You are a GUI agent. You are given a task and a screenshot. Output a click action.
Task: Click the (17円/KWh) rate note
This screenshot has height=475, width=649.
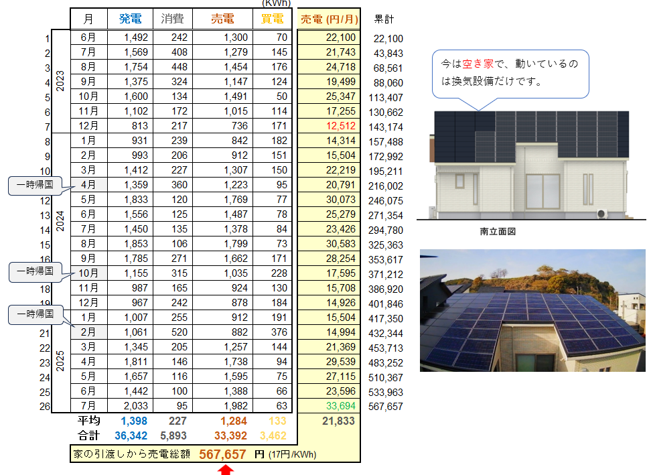pos(293,455)
